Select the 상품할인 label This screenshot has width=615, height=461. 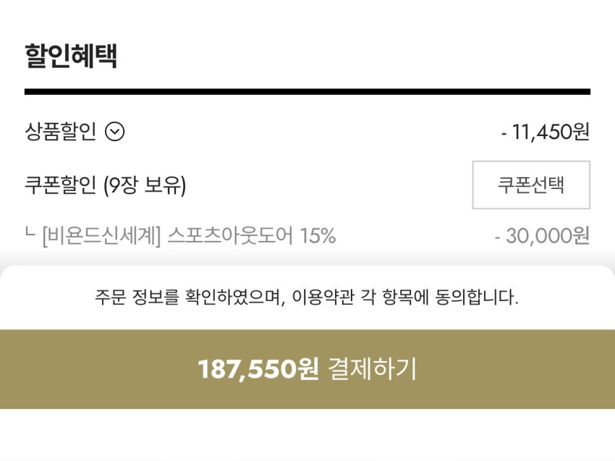coord(61,132)
